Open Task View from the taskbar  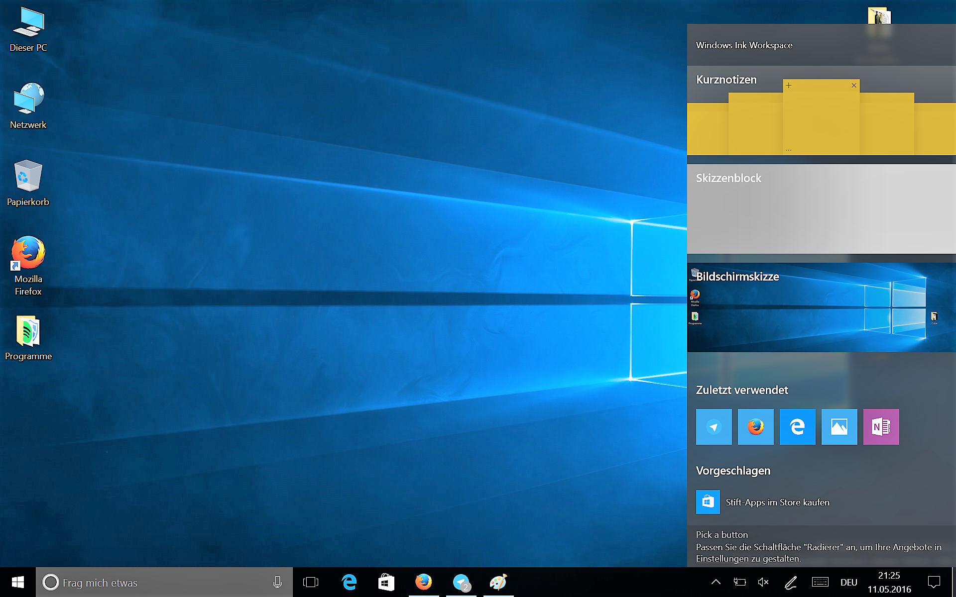click(310, 582)
